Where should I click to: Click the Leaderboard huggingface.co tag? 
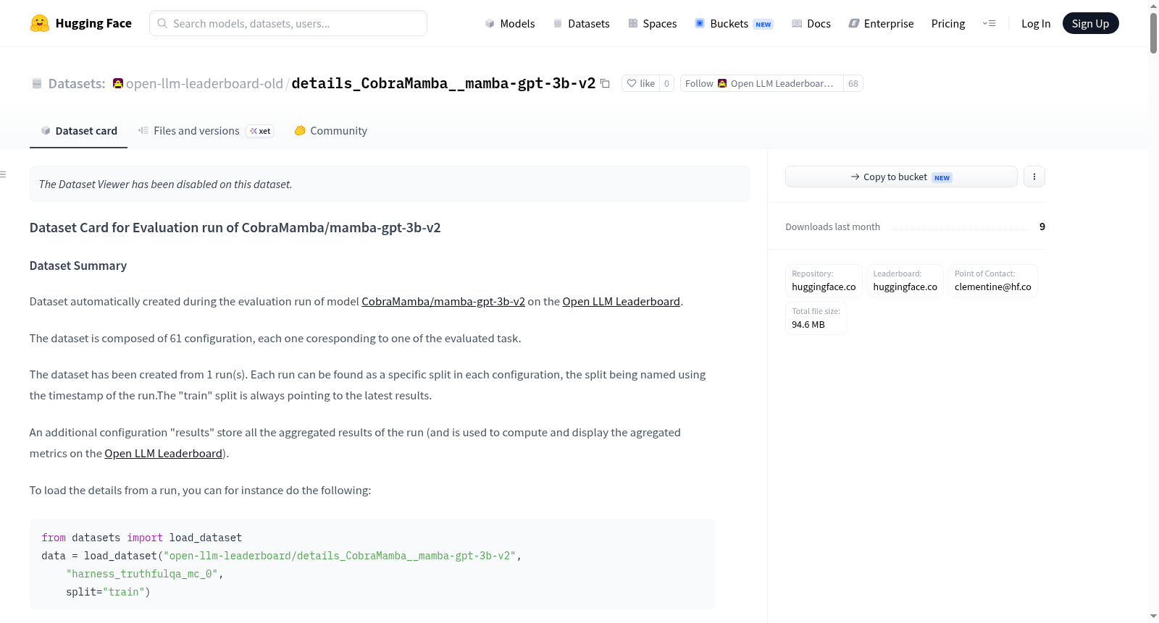coord(905,281)
